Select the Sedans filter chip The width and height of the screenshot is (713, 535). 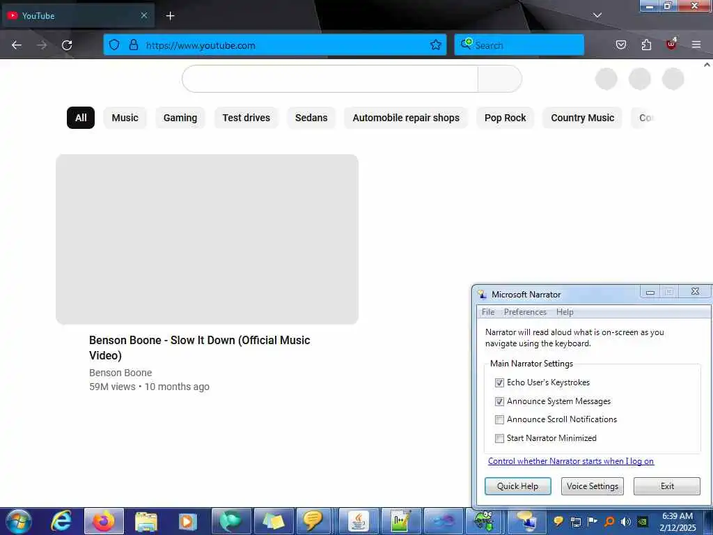[x=311, y=118]
